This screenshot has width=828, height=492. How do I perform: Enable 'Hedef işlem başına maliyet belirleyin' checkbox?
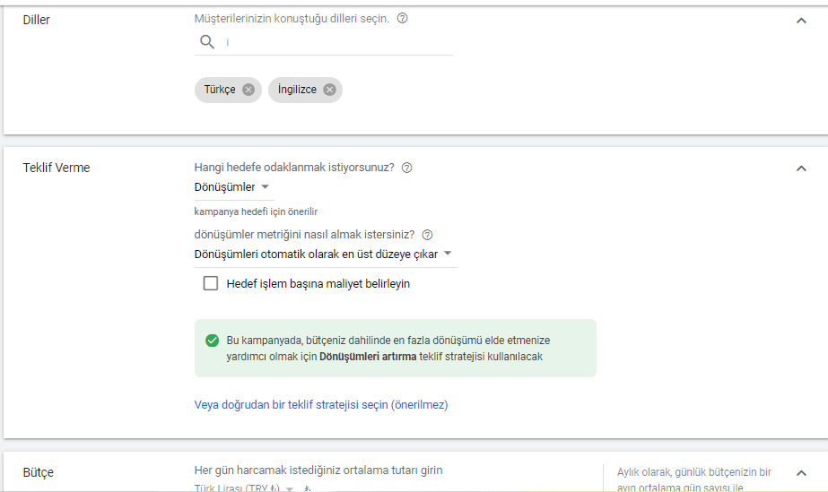coord(211,283)
